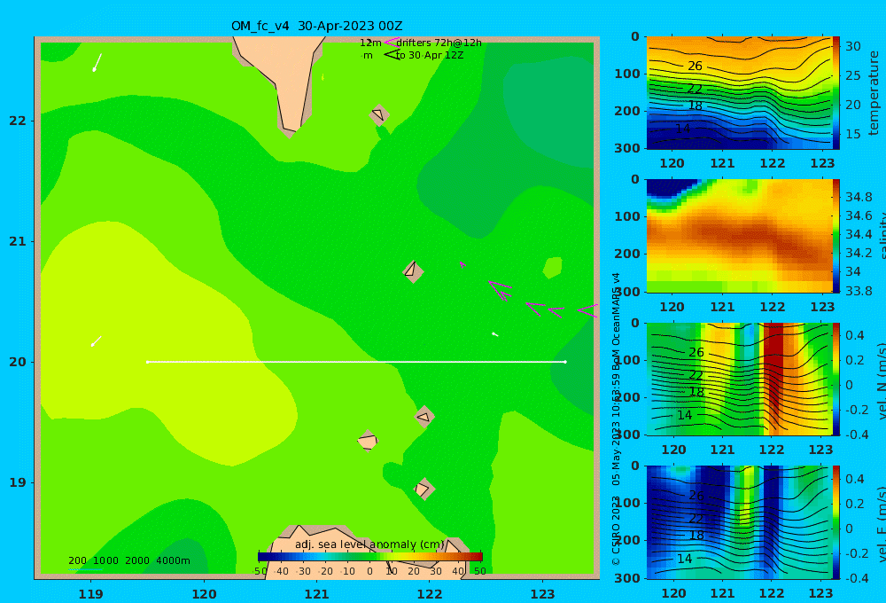Click the island between the 21 and 20 latitude ticks
Image resolution: width=886 pixels, height=603 pixels.
click(x=413, y=271)
